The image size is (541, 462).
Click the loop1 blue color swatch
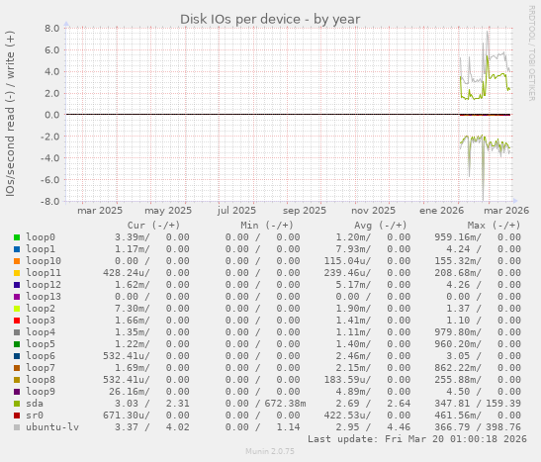click(17, 249)
